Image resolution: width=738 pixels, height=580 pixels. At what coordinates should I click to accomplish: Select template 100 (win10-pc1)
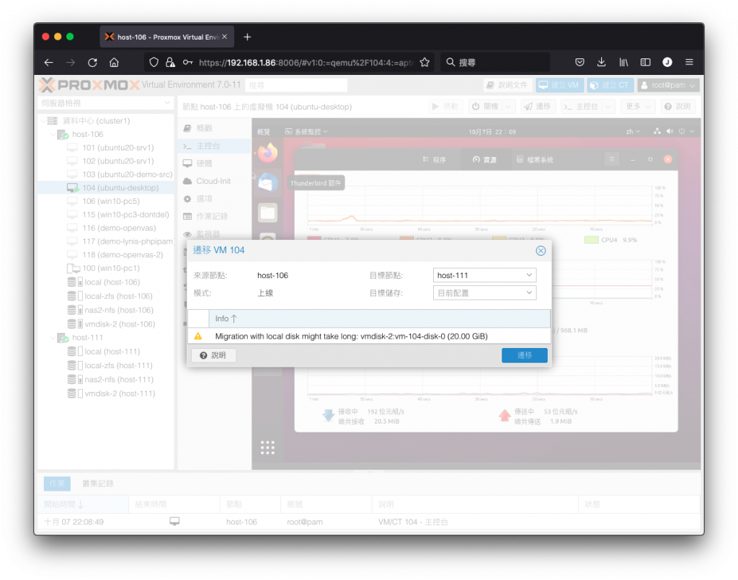pos(111,268)
